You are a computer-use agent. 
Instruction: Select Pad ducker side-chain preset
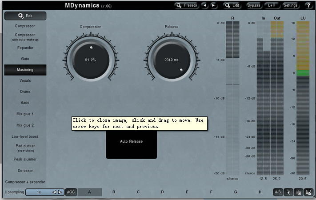click(x=25, y=148)
